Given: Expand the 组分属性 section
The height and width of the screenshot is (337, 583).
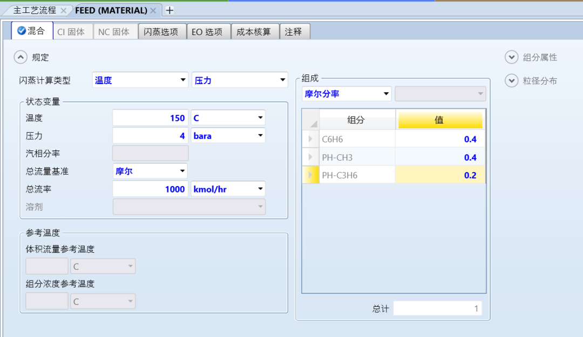Looking at the screenshot, I should click(511, 57).
